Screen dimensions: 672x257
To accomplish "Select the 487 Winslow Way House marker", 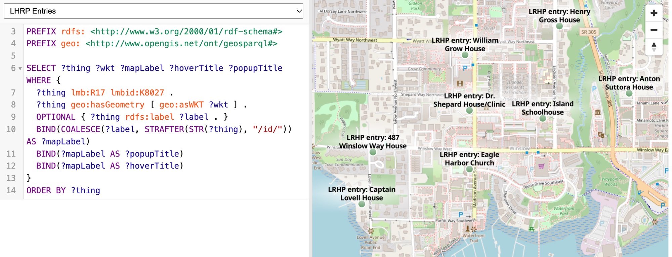I will [x=373, y=152].
